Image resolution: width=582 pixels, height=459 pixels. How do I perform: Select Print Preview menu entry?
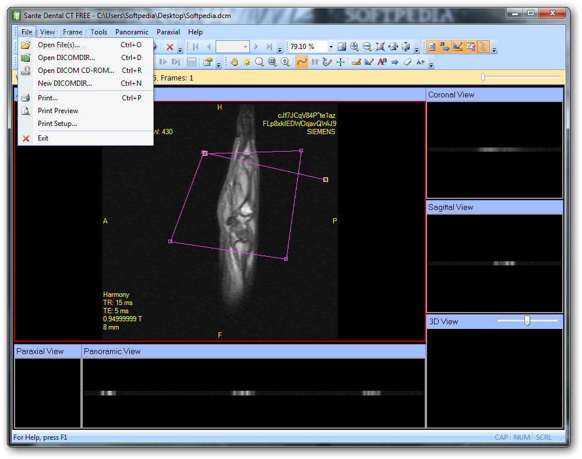click(58, 111)
